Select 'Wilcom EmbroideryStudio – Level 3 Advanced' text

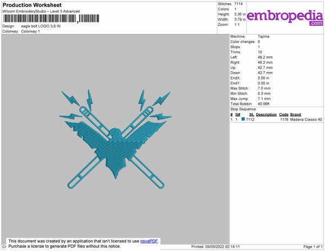pos(41,11)
